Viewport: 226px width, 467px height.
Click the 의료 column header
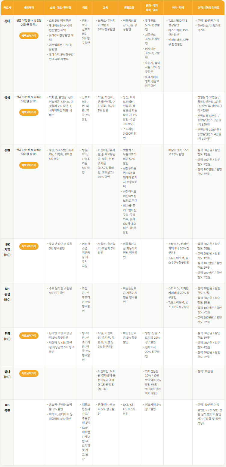point(85,8)
